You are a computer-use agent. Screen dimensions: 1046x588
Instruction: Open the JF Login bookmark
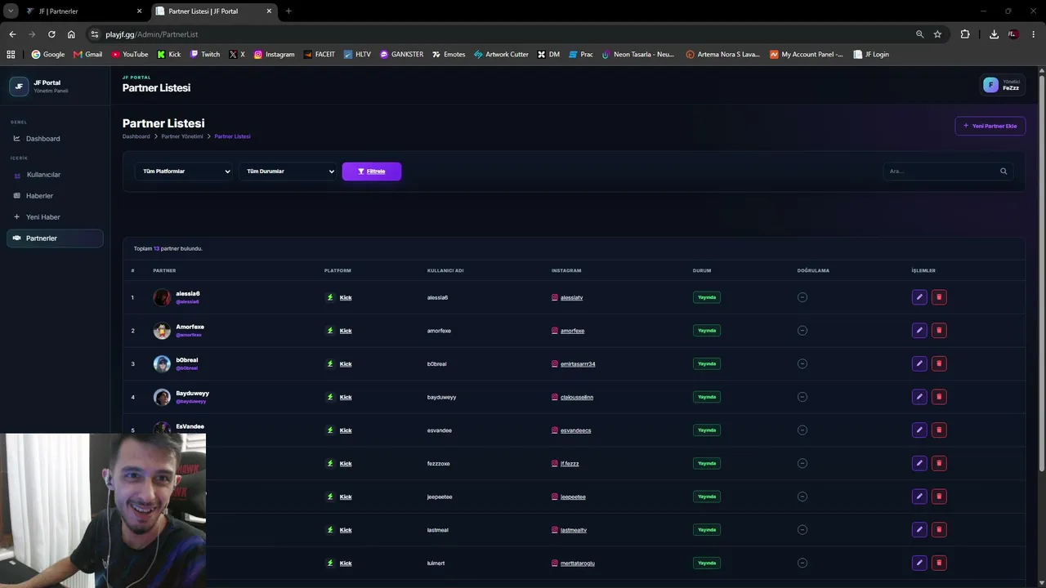[x=871, y=55]
